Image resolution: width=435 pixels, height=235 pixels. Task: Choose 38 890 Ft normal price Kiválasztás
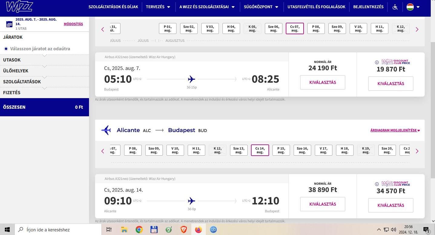pos(323,204)
